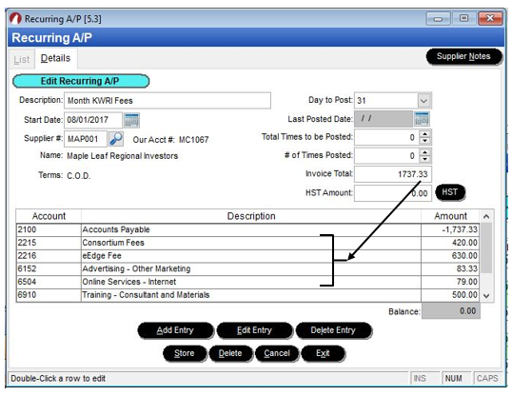Select the Details tab

coord(55,58)
